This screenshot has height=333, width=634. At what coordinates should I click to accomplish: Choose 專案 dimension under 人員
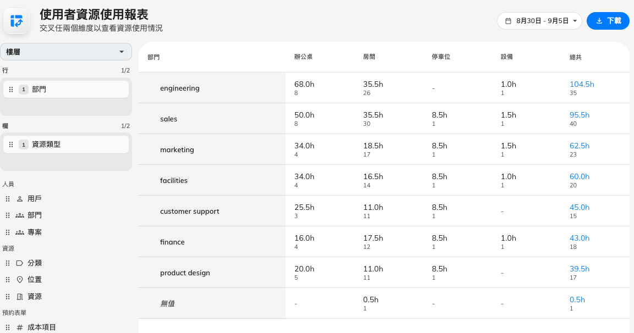pos(34,232)
